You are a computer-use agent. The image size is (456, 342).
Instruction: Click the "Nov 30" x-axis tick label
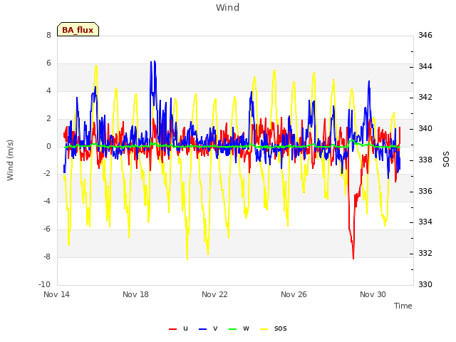[x=373, y=294]
